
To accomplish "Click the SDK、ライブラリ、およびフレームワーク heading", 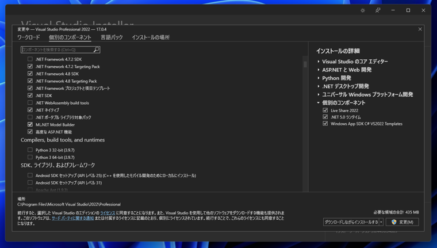I will (57, 165).
